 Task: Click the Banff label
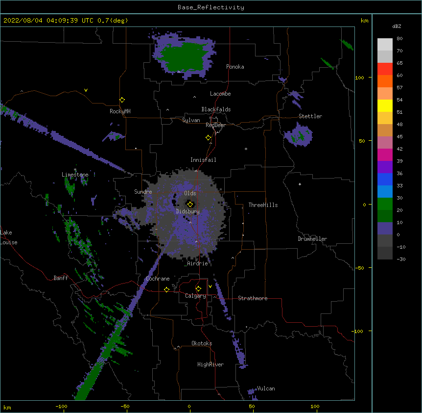pos(61,278)
